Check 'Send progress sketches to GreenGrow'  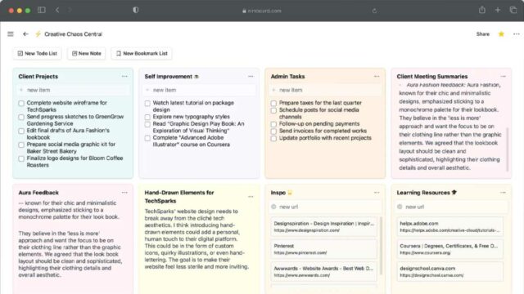click(x=21, y=118)
